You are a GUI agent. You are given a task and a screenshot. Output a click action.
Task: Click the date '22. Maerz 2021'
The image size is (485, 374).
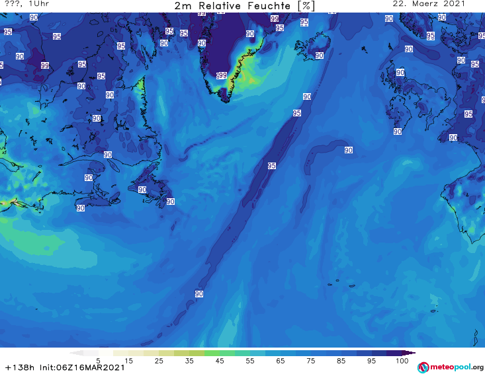[x=429, y=4]
